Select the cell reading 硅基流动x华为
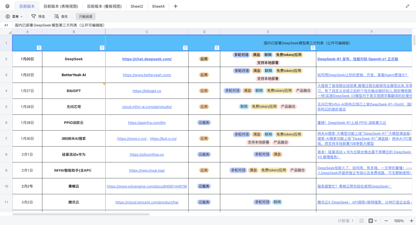The image size is (416, 225). point(74,154)
